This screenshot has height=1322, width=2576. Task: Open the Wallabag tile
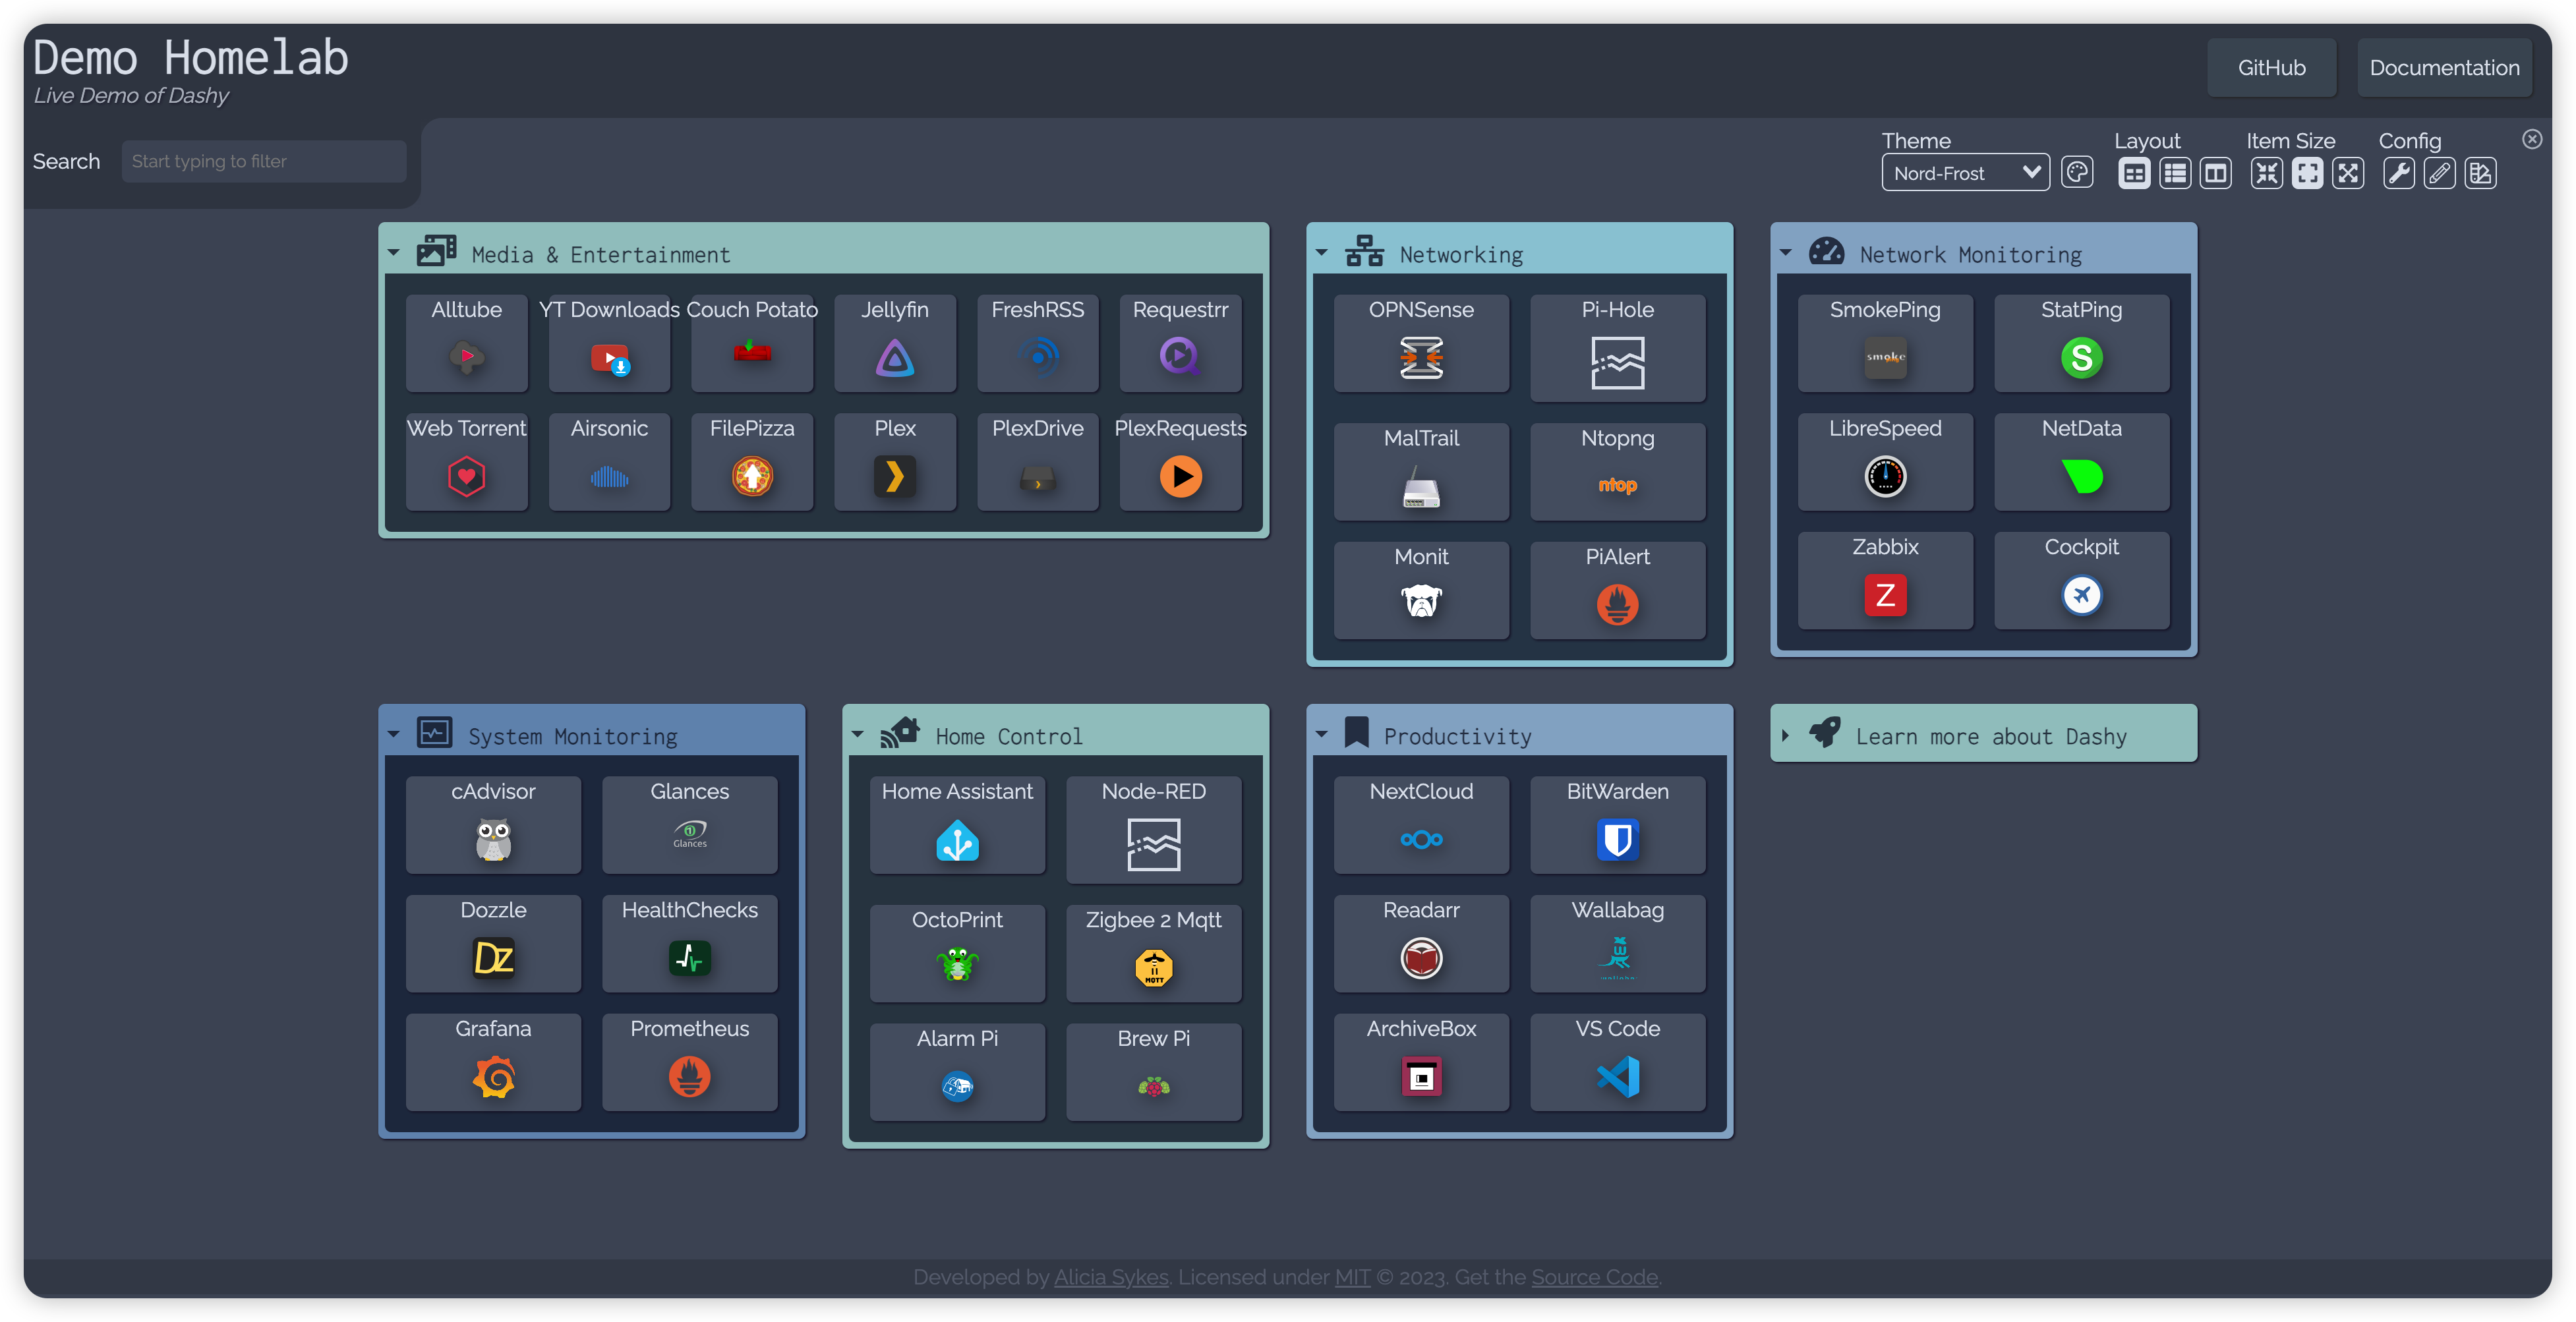1617,943
